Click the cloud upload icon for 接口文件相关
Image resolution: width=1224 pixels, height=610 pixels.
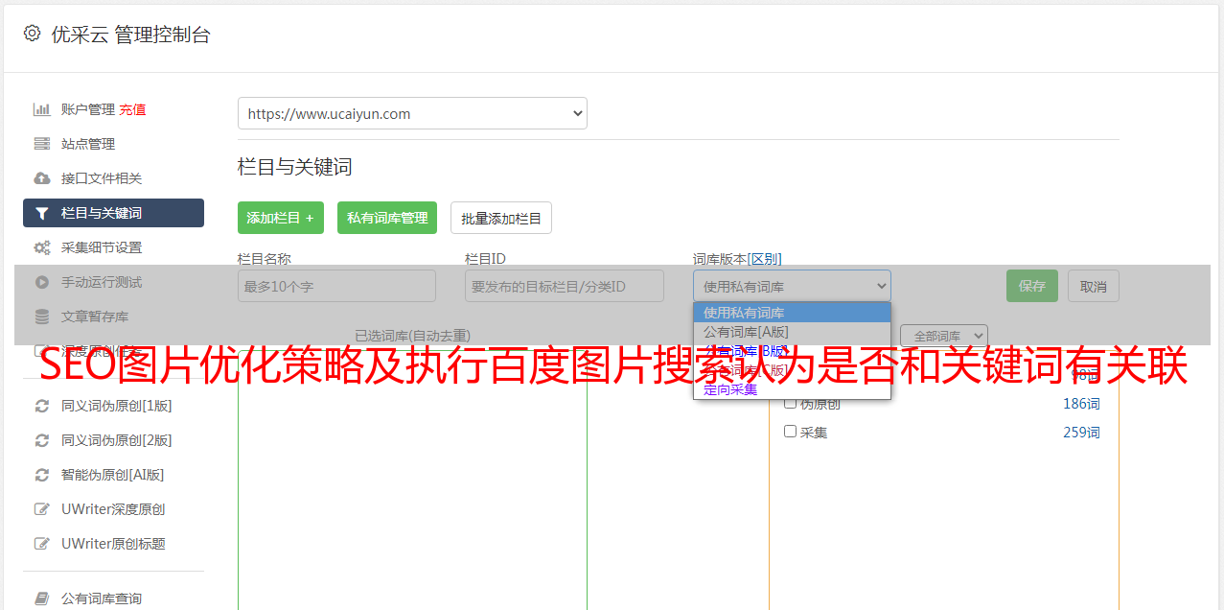(x=42, y=178)
